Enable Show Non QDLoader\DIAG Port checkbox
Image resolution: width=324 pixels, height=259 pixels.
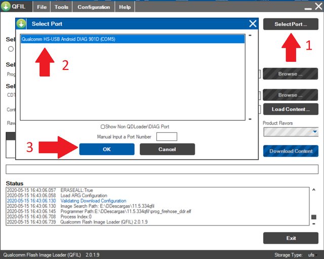(102, 127)
